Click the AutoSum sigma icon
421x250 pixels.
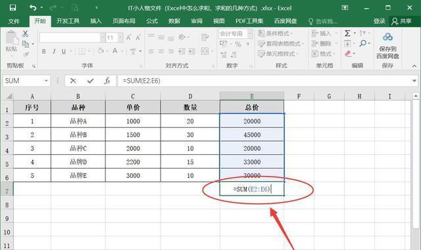pos(347,33)
